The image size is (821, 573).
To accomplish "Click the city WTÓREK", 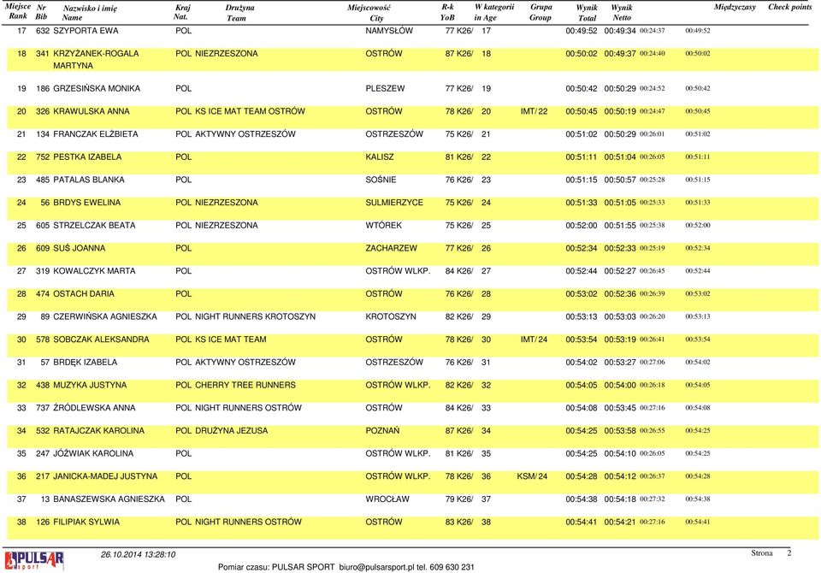I will 384,225.
